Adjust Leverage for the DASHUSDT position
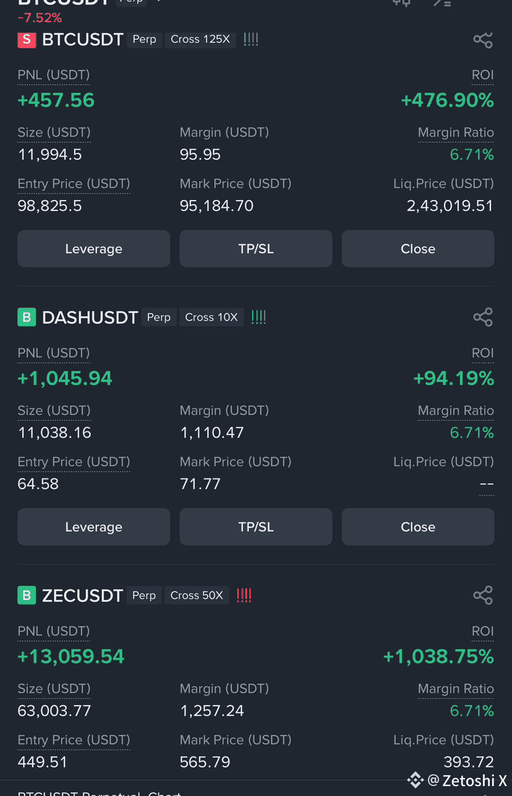 tap(93, 527)
